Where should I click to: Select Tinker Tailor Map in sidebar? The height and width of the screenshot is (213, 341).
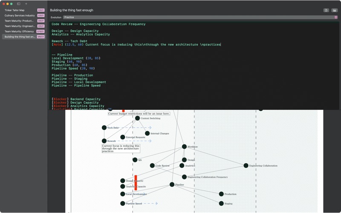(x=24, y=10)
